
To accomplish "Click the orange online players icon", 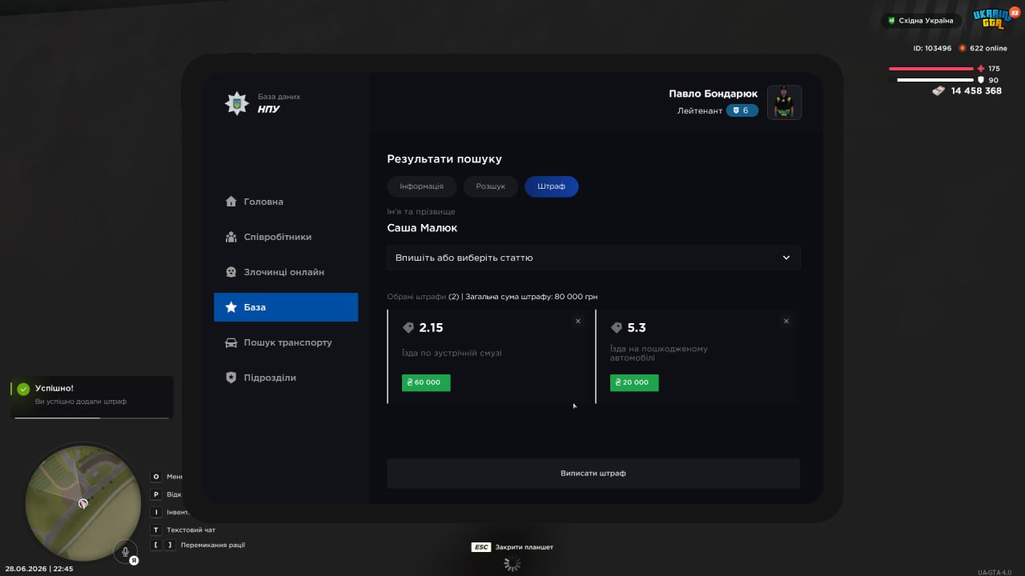I will click(x=963, y=48).
